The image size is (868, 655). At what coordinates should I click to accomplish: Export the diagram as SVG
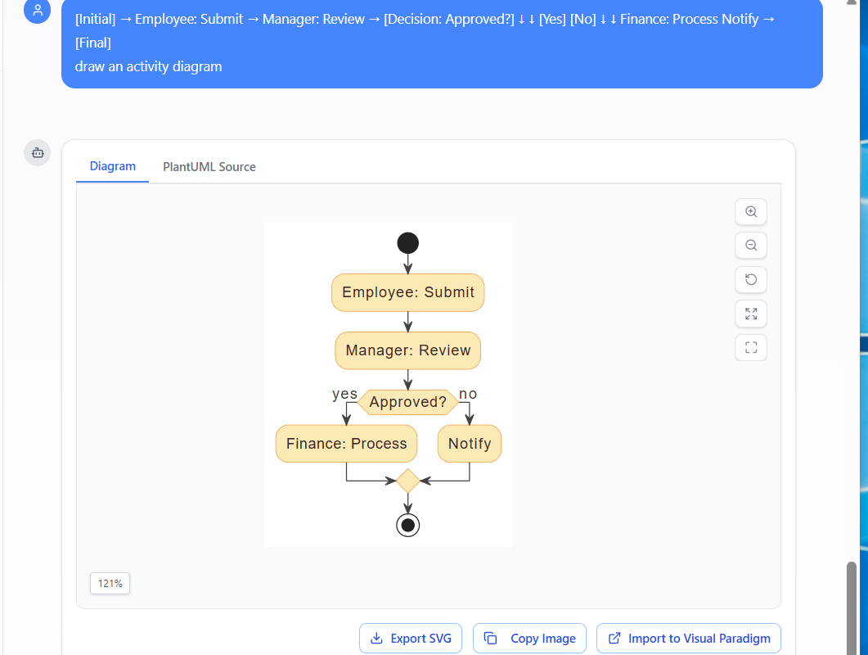(x=411, y=638)
